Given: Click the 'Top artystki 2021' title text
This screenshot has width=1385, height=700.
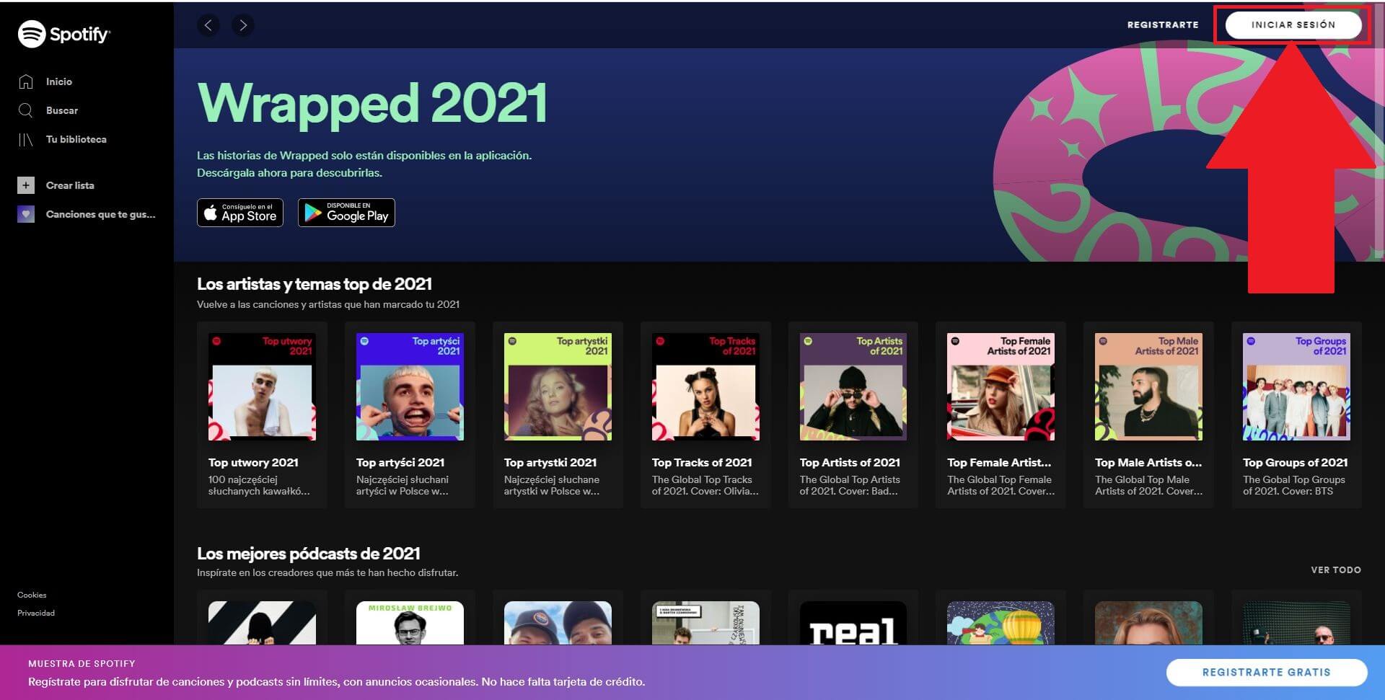Looking at the screenshot, I should tap(550, 463).
